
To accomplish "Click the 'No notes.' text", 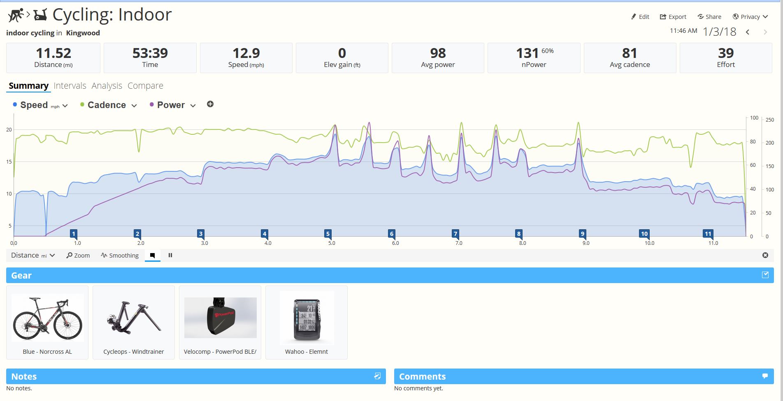I will (x=19, y=388).
